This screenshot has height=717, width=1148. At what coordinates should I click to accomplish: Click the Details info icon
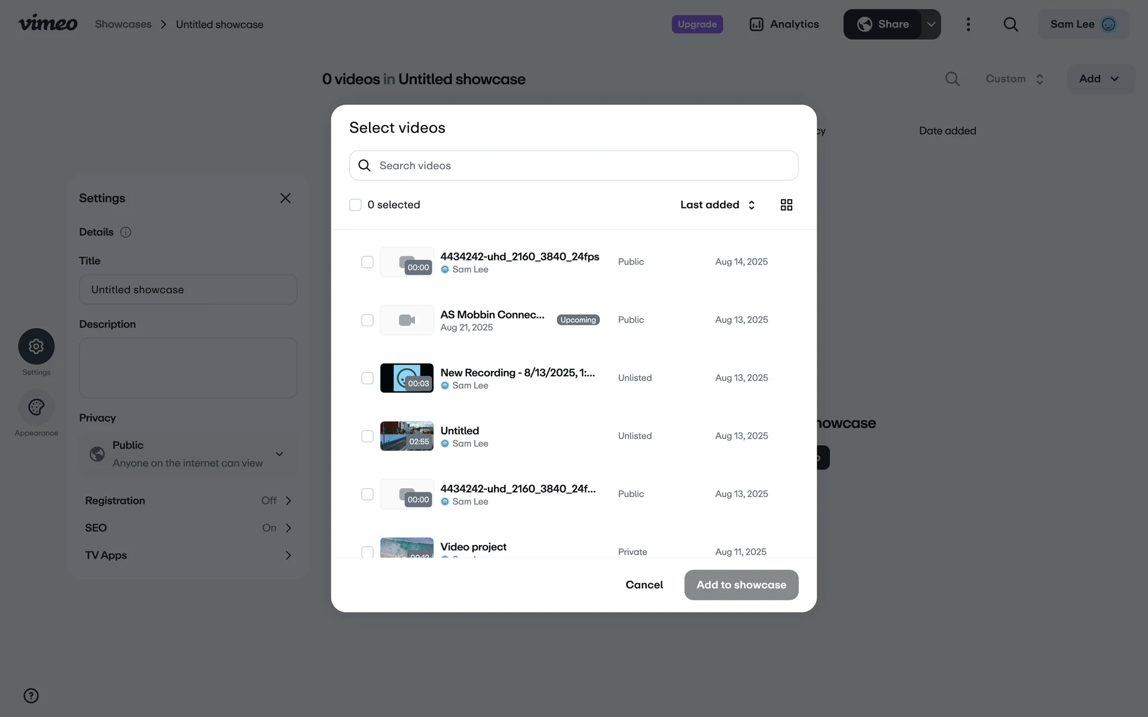pyautogui.click(x=126, y=232)
